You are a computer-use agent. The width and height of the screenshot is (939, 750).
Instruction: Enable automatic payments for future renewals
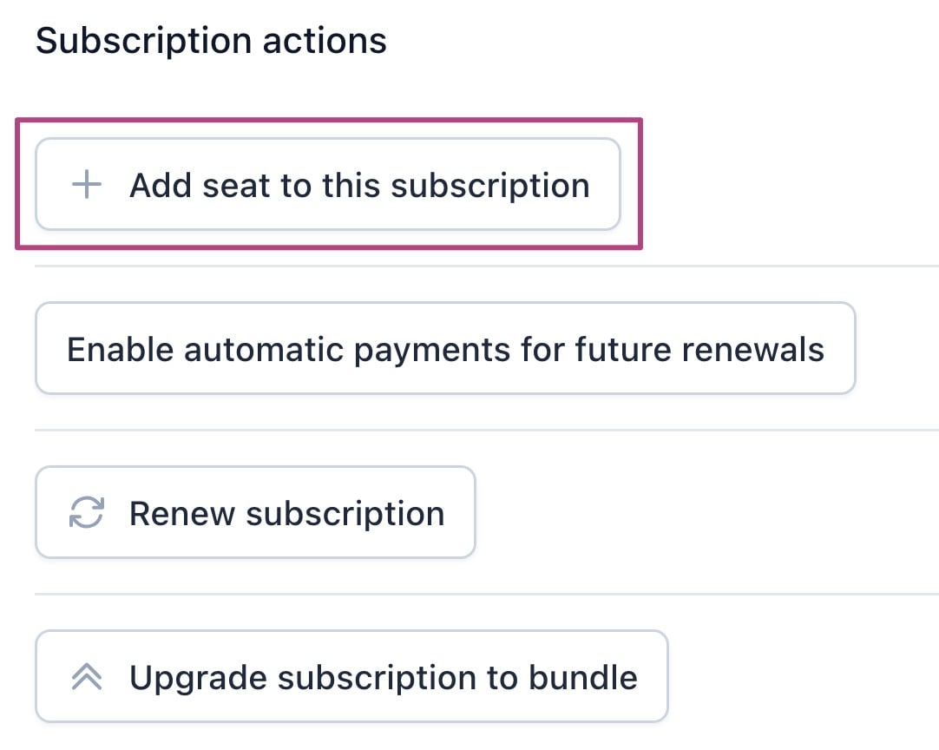pyautogui.click(x=444, y=349)
